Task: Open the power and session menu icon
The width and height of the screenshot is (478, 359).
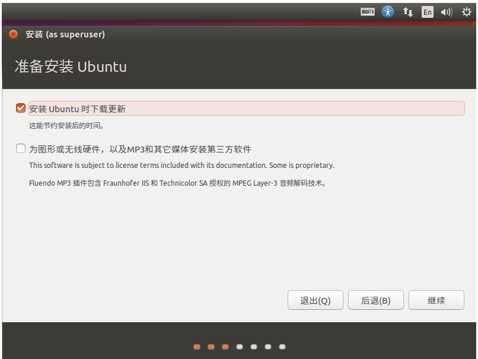Action: (x=466, y=12)
